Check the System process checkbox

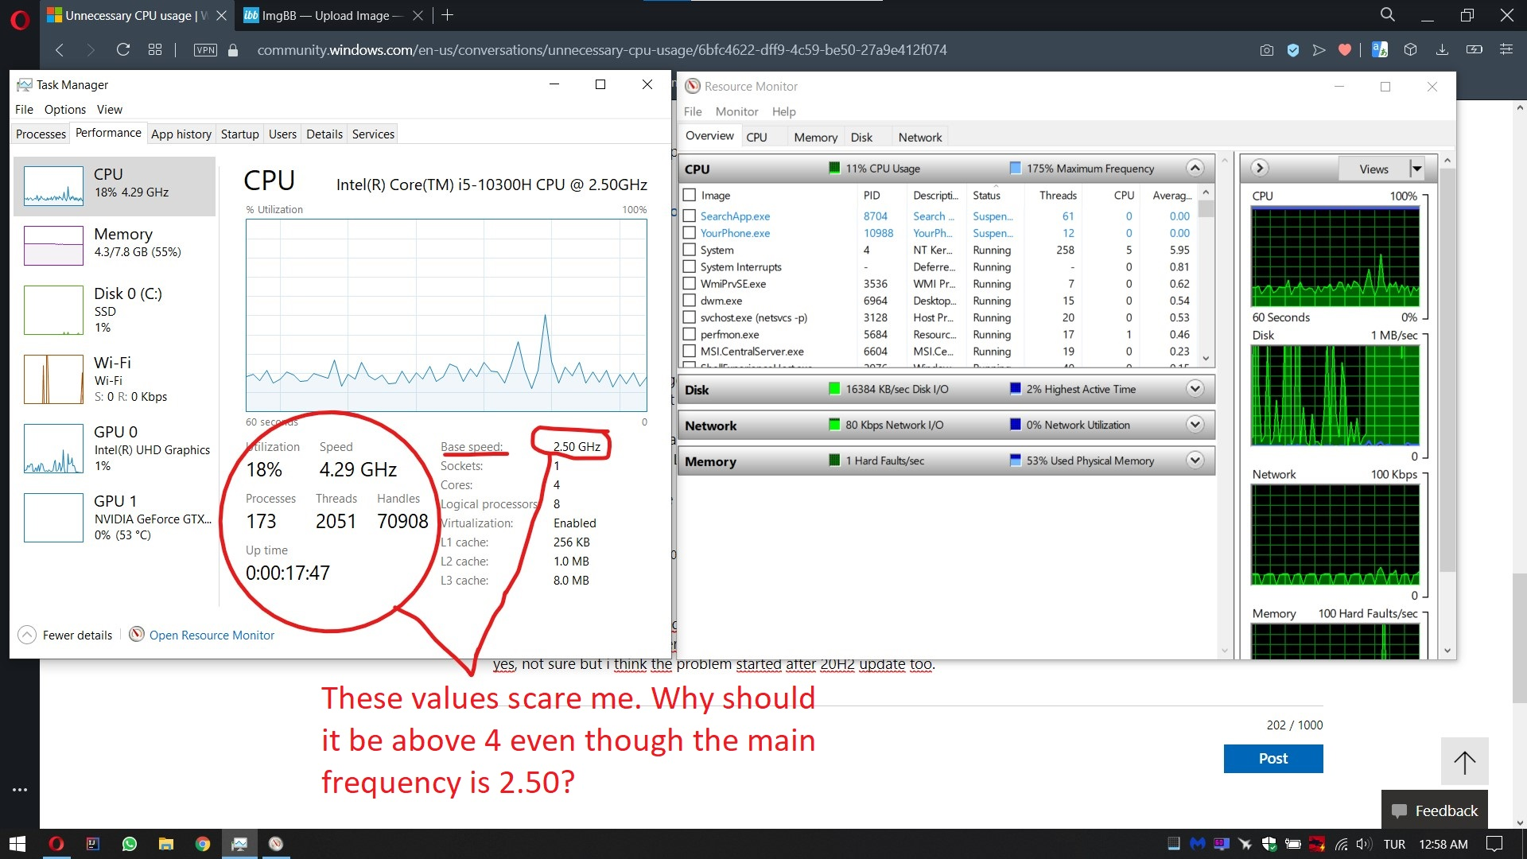tap(690, 250)
